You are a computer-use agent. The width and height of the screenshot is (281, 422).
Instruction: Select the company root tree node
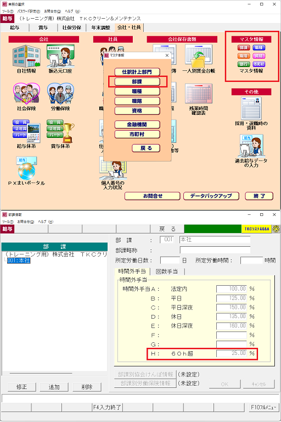tap(56, 254)
